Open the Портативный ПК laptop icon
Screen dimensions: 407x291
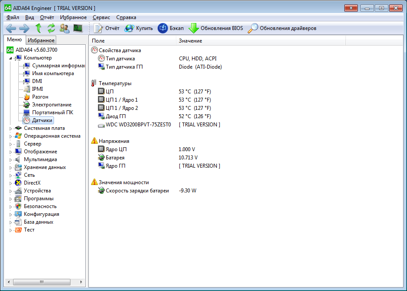[x=27, y=112]
